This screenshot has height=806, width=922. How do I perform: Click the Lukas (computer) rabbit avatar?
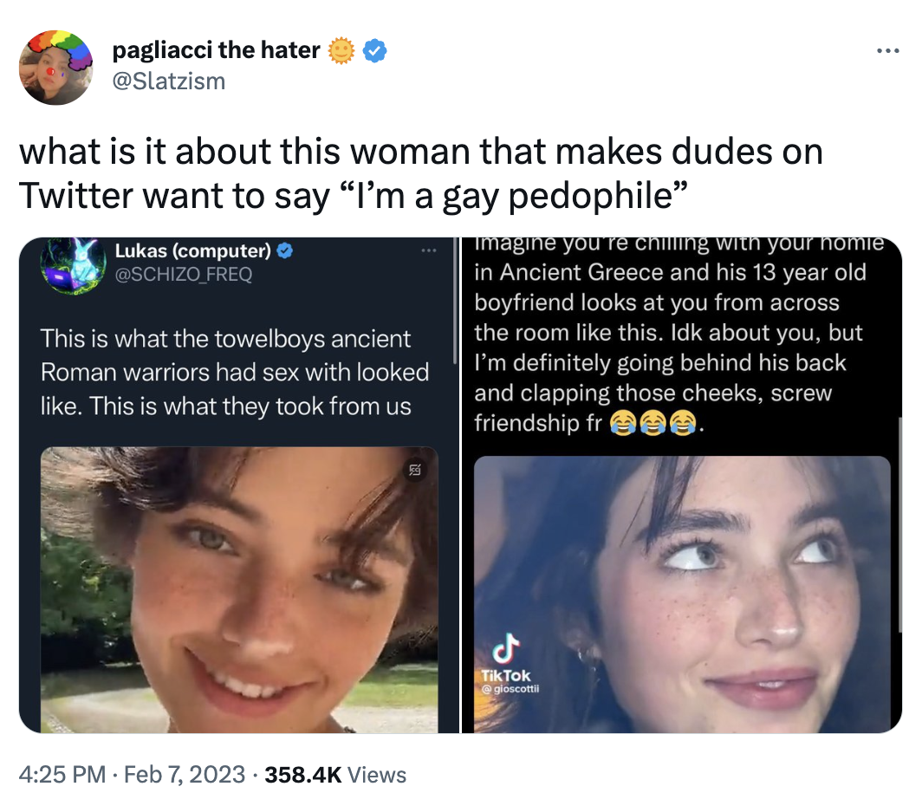point(73,265)
